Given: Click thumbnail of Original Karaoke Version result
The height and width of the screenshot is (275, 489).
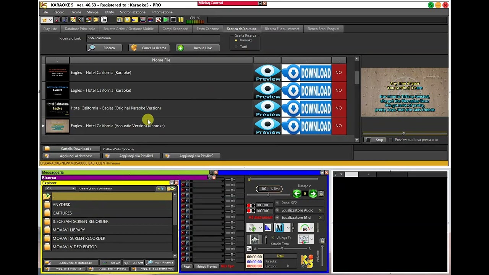Looking at the screenshot, I should pyautogui.click(x=58, y=108).
